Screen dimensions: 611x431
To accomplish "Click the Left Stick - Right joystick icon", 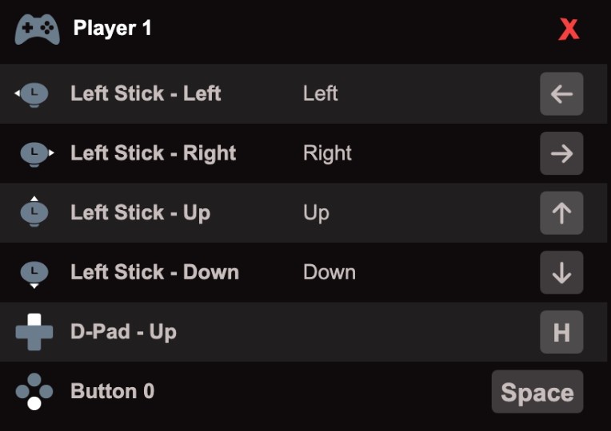I will pos(37,154).
